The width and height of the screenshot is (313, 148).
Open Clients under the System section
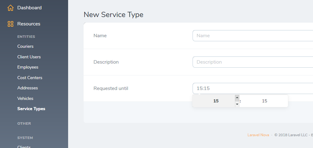pos(24,147)
